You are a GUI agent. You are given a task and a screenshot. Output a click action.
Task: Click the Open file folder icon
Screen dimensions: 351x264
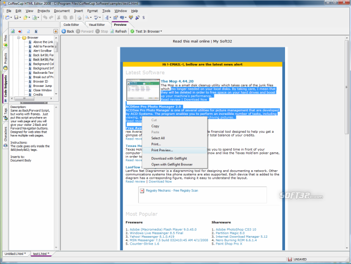click(x=25, y=17)
